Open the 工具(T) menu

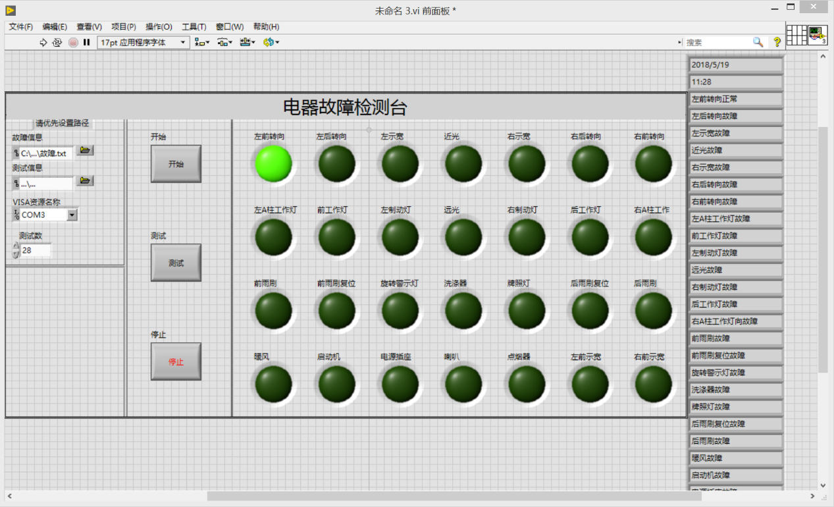pyautogui.click(x=194, y=27)
